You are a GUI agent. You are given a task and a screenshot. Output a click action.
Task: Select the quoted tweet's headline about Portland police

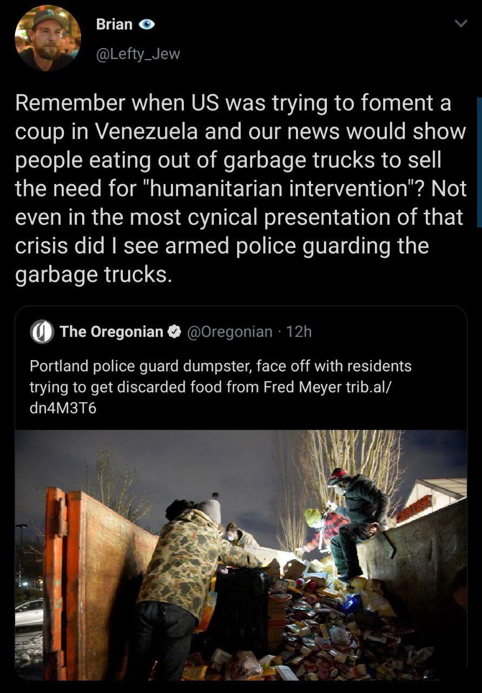[x=220, y=388]
